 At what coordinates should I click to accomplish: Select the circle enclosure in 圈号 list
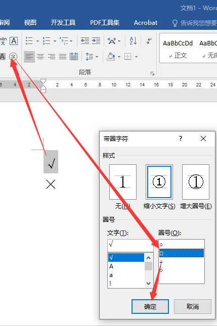182,245
